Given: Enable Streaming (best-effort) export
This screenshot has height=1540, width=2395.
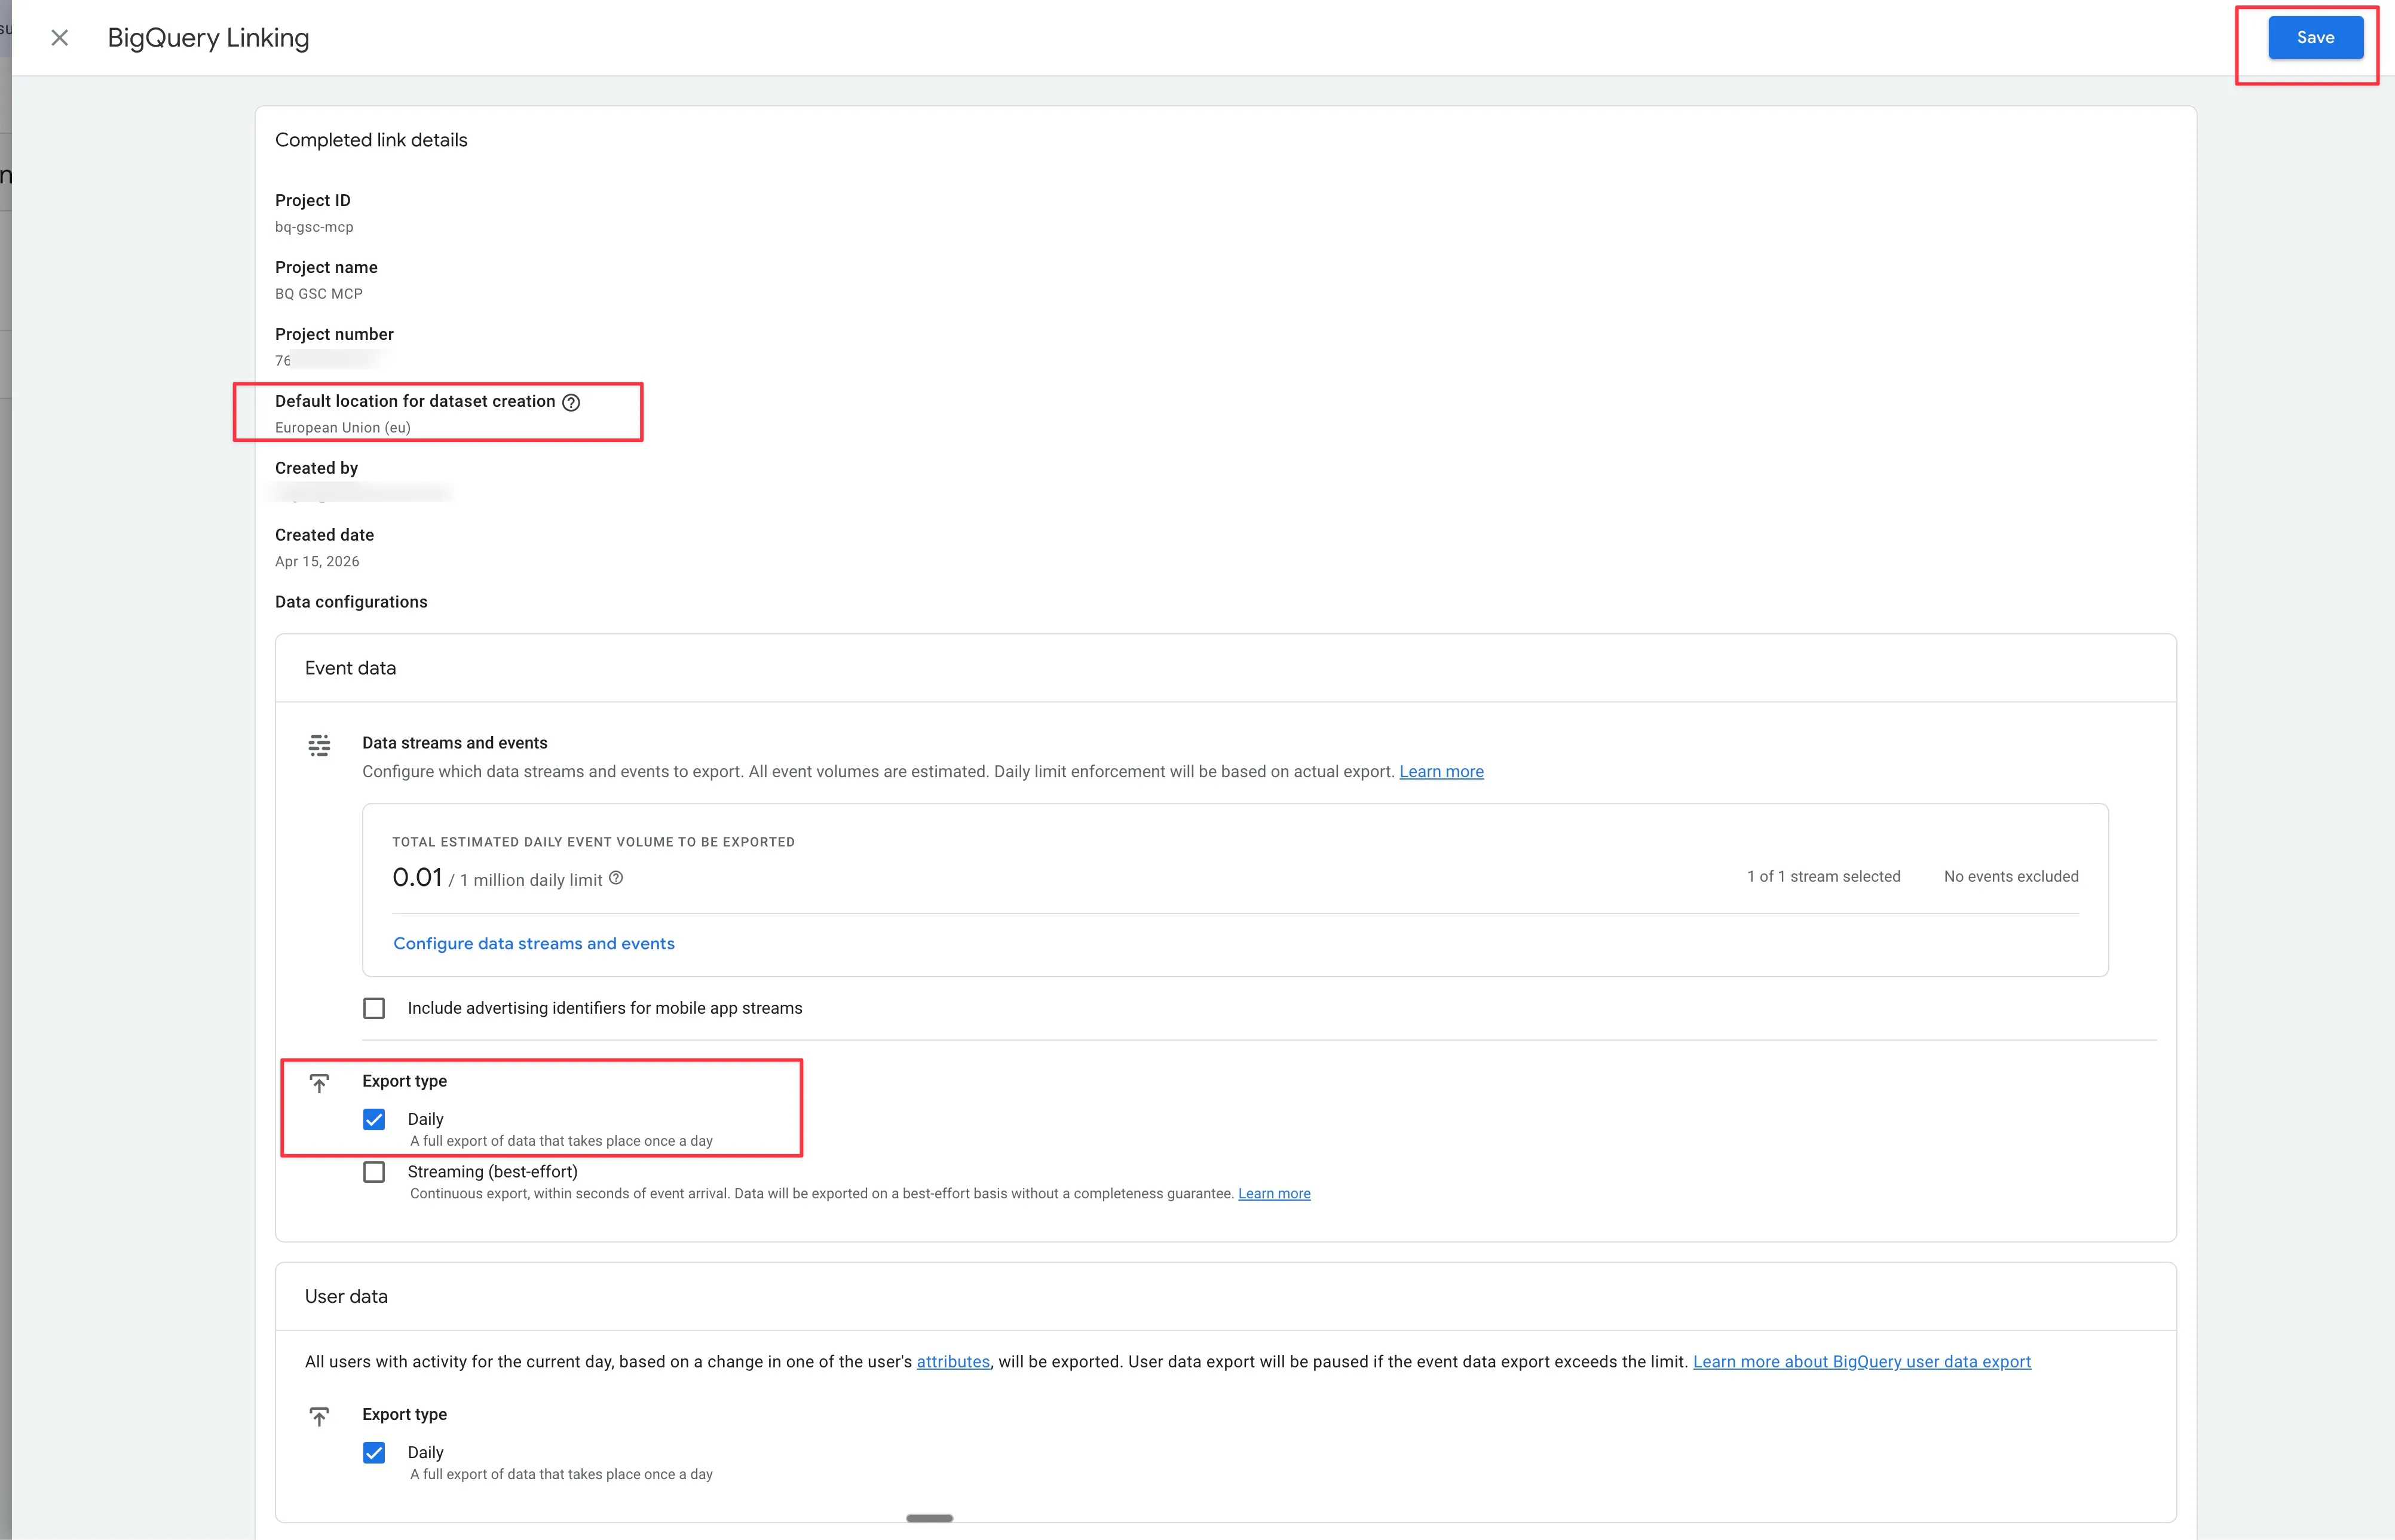Looking at the screenshot, I should click(x=374, y=1172).
